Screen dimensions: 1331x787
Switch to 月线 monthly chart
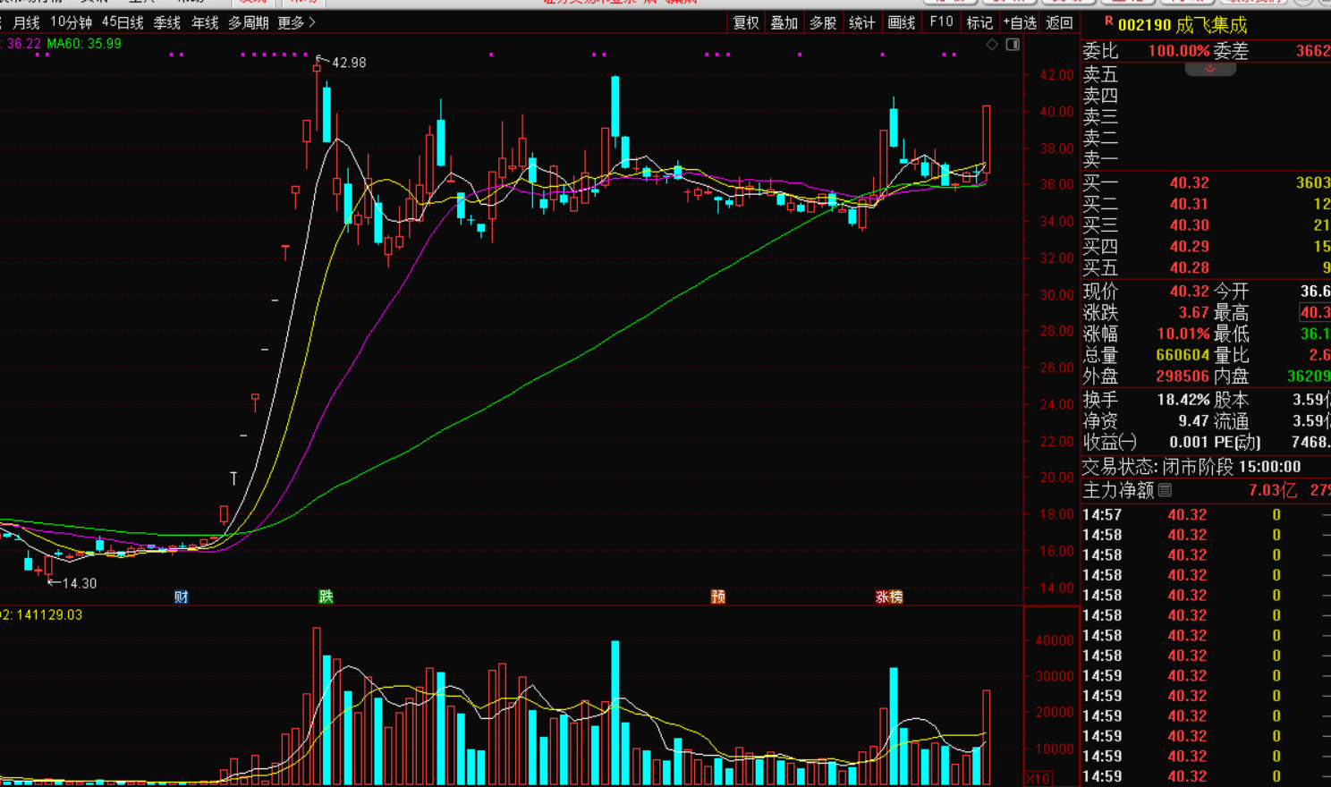26,22
